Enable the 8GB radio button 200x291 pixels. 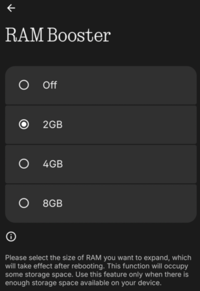pos(24,203)
